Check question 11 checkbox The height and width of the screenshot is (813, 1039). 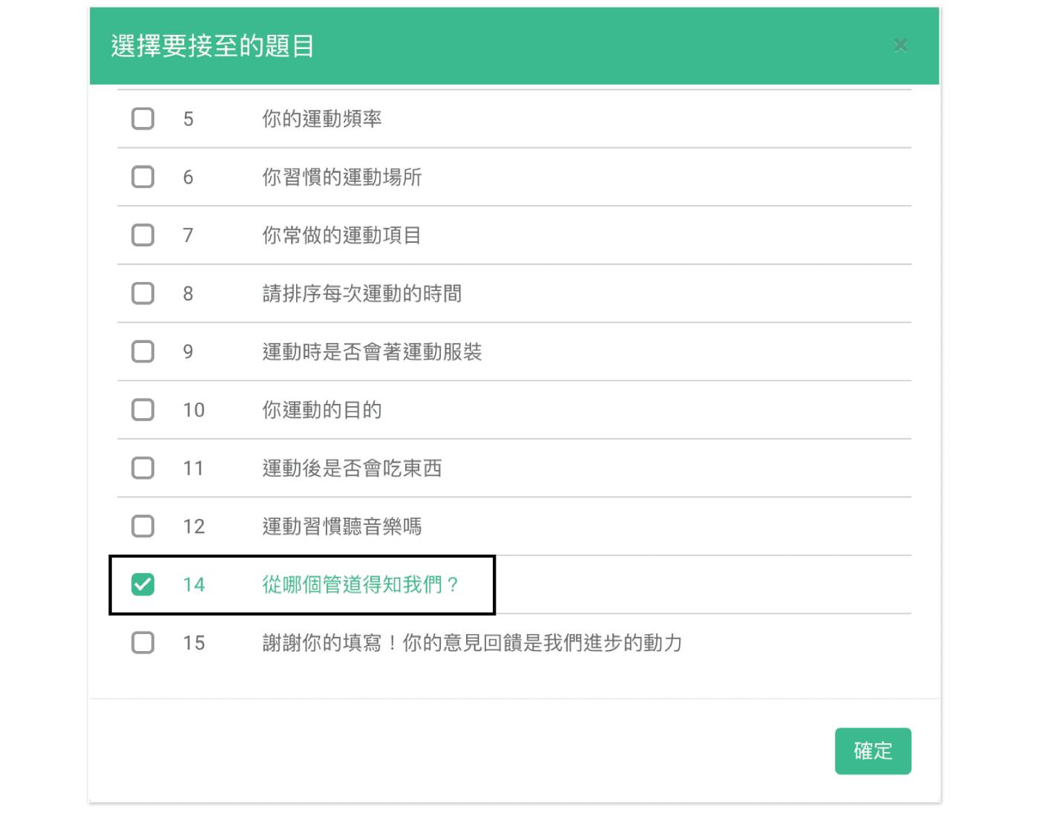click(142, 468)
